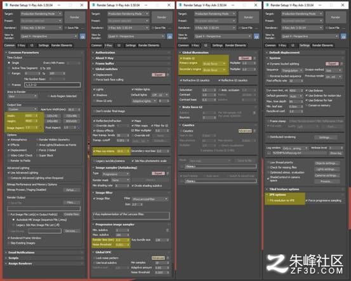
Task: Toggle Dynamic bucket splitting checkbox
Action: 268,64
